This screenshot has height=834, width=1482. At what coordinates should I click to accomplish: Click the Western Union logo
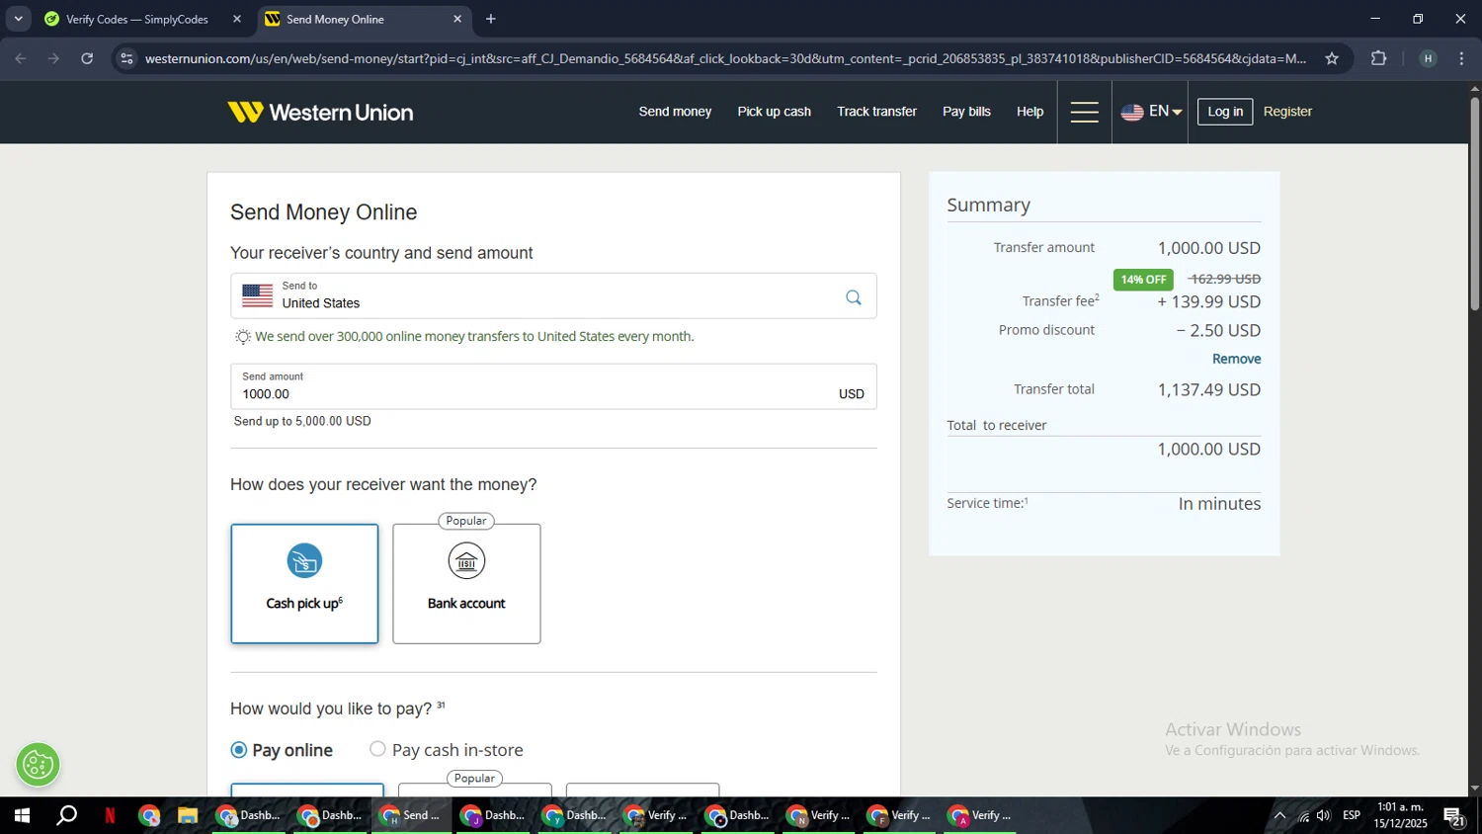(320, 113)
